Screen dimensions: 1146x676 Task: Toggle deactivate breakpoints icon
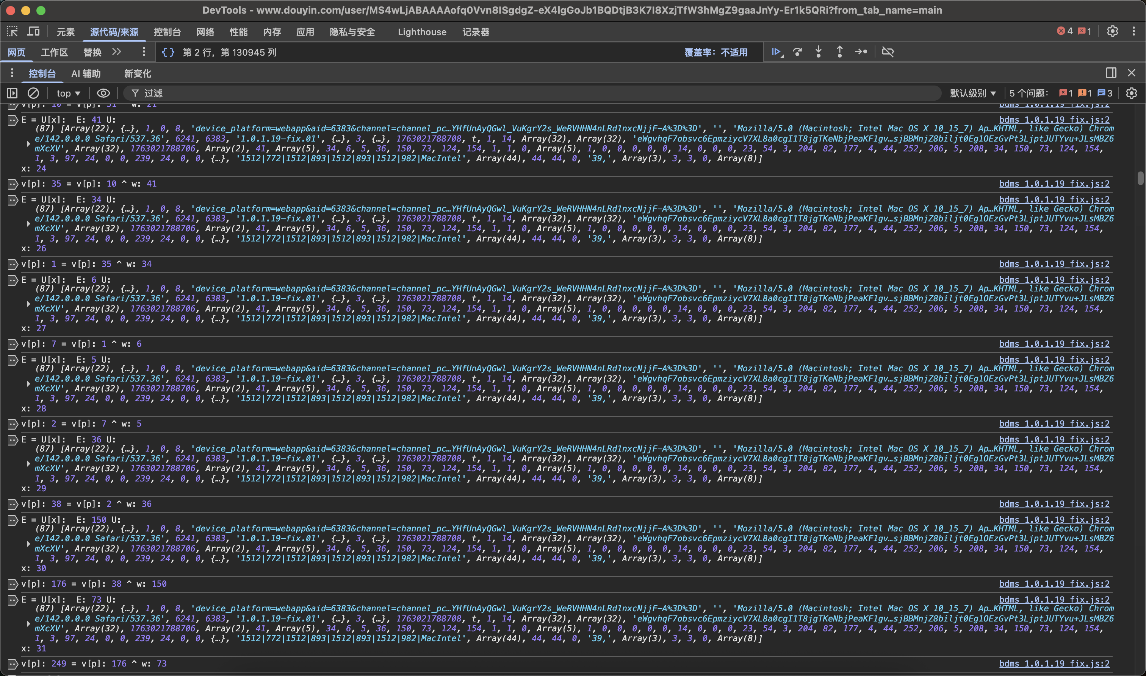tap(888, 52)
